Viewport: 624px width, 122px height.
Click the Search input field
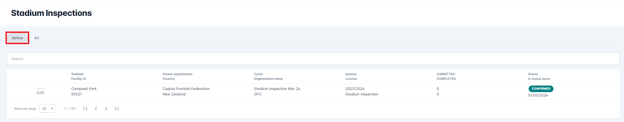[x=313, y=59]
